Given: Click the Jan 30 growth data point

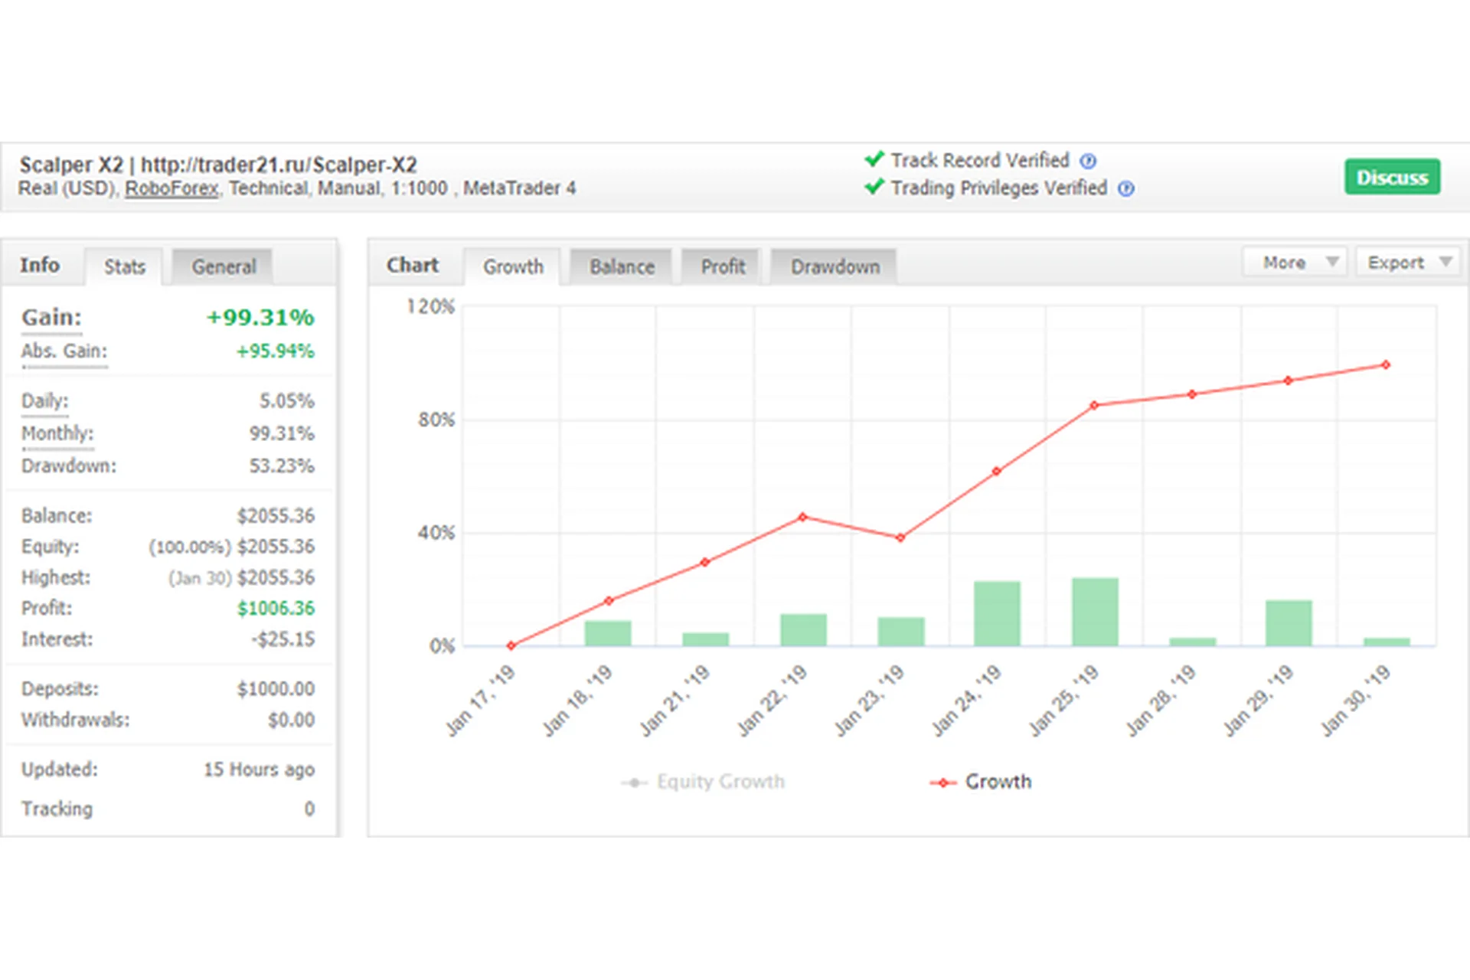Looking at the screenshot, I should (1386, 365).
